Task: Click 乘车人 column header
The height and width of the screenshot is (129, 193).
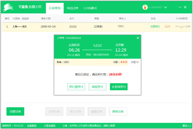Action: click(122, 19)
